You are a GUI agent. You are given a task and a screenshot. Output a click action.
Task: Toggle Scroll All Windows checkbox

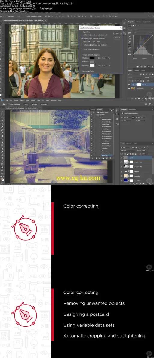click(9, 104)
